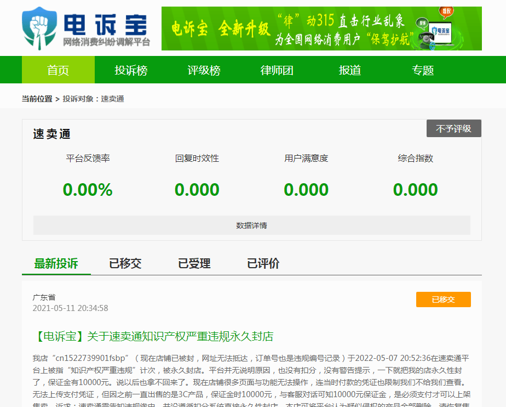Click the orange 已移交 status badge
The width and height of the screenshot is (506, 407).
coord(443,299)
